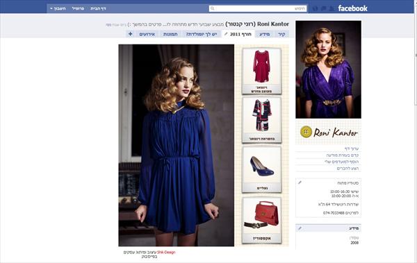Open the red vintage dress tile

(x=262, y=71)
